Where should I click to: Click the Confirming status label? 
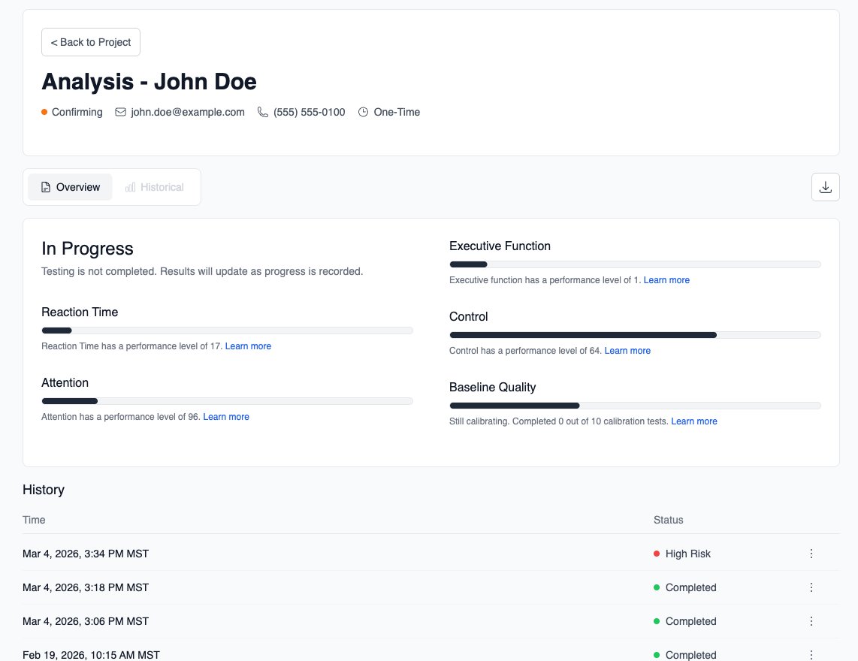click(77, 112)
